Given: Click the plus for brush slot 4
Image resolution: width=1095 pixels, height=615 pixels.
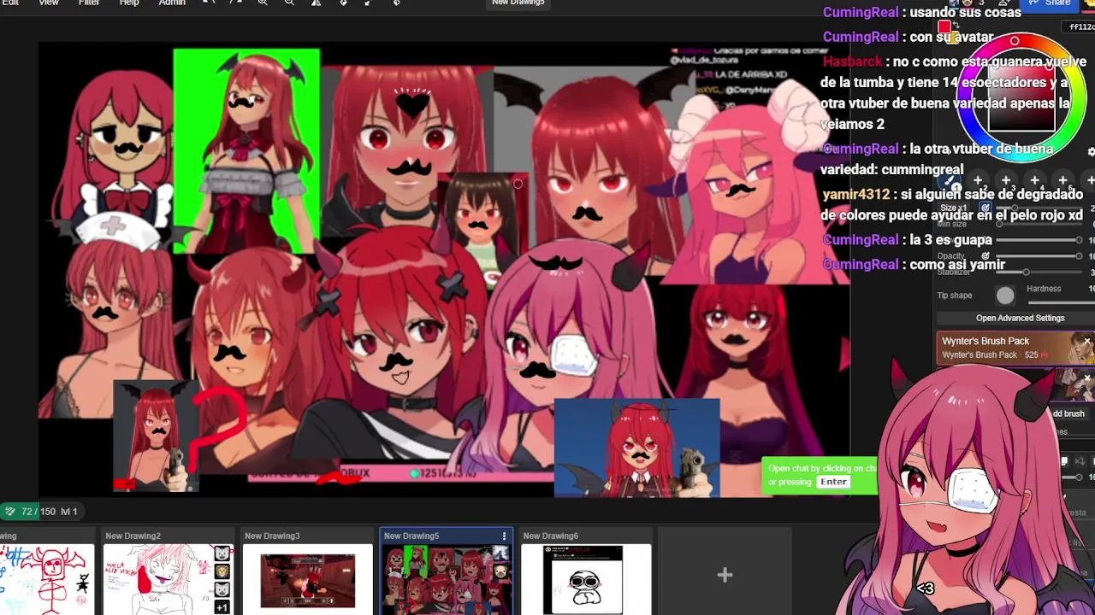Looking at the screenshot, I should tap(1034, 180).
